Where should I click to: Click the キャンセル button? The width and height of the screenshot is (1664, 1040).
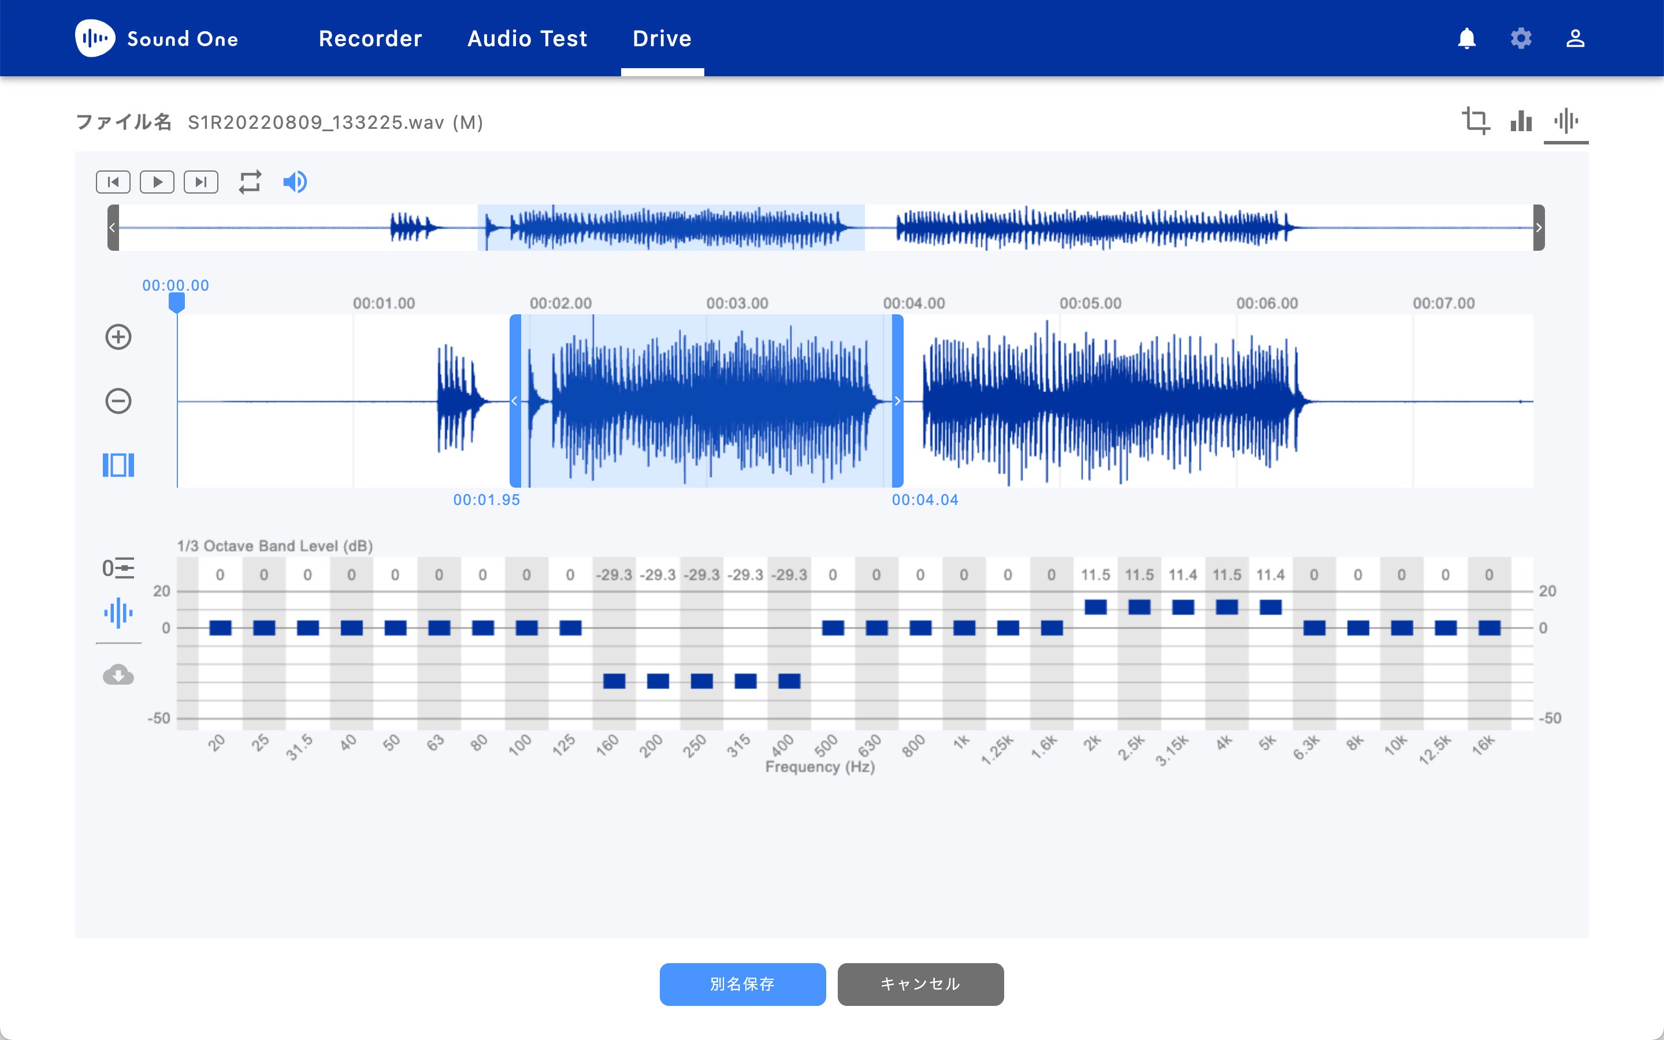(920, 983)
